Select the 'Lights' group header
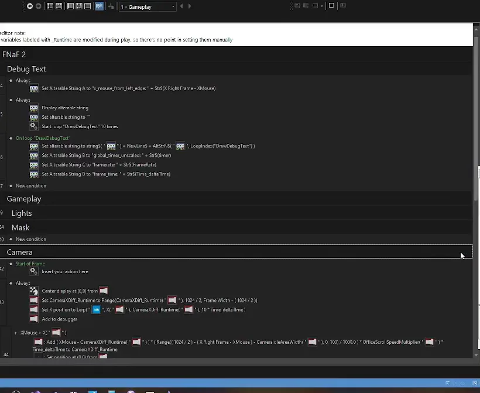 tap(22, 213)
